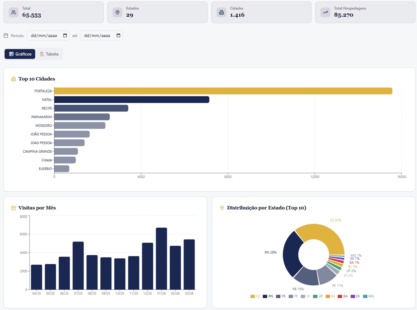The width and height of the screenshot is (417, 310).
Task: Toggle BA legend item in pie chart
Action: pyautogui.click(x=343, y=296)
